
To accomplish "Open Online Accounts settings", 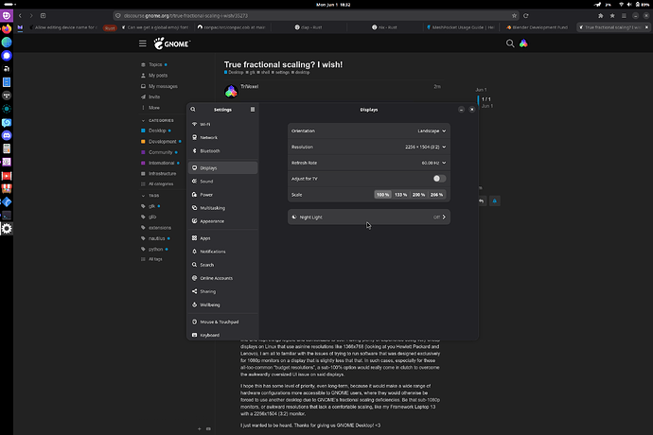I will coord(222,278).
